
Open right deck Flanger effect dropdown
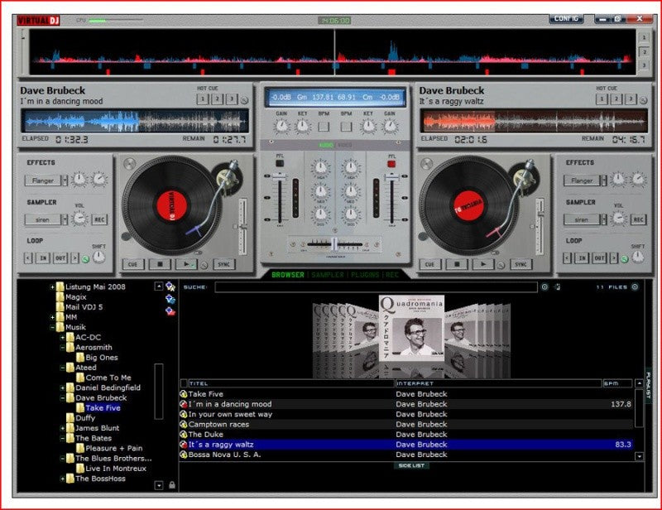click(x=604, y=180)
